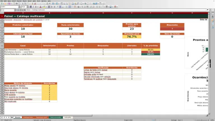Click column header D

[103, 13]
